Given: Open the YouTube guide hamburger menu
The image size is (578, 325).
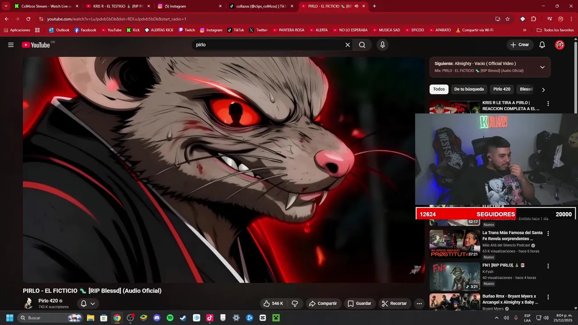Looking at the screenshot, I should coord(11,45).
